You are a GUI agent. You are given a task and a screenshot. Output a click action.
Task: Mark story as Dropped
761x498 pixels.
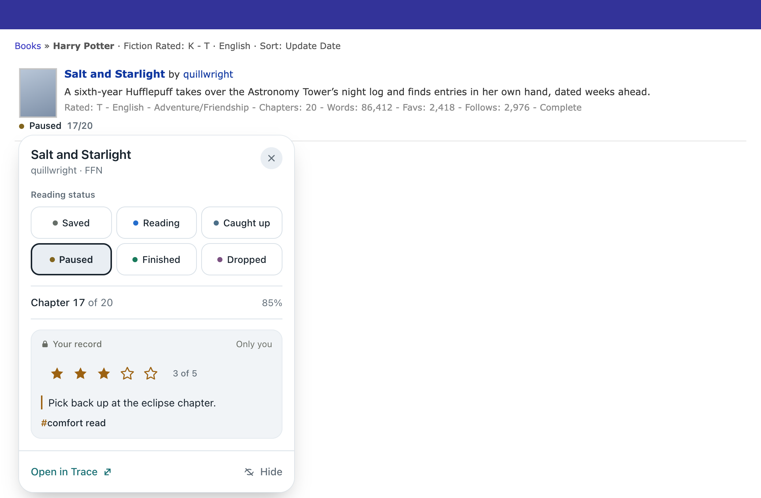242,259
